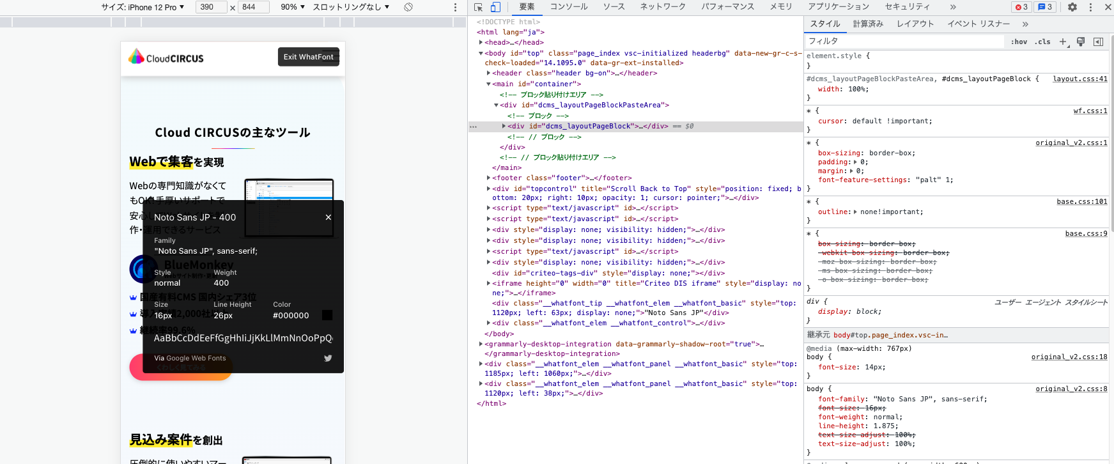Switch to the セキュリティ tab
This screenshot has width=1114, height=464.
907,7
